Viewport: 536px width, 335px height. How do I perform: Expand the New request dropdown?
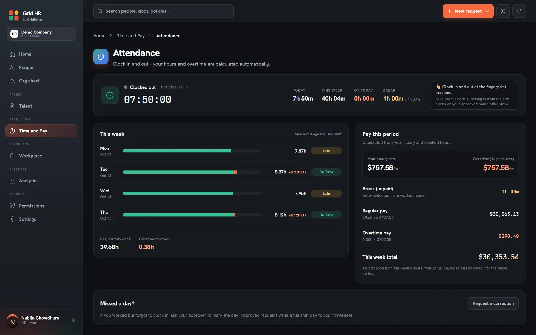(x=468, y=11)
